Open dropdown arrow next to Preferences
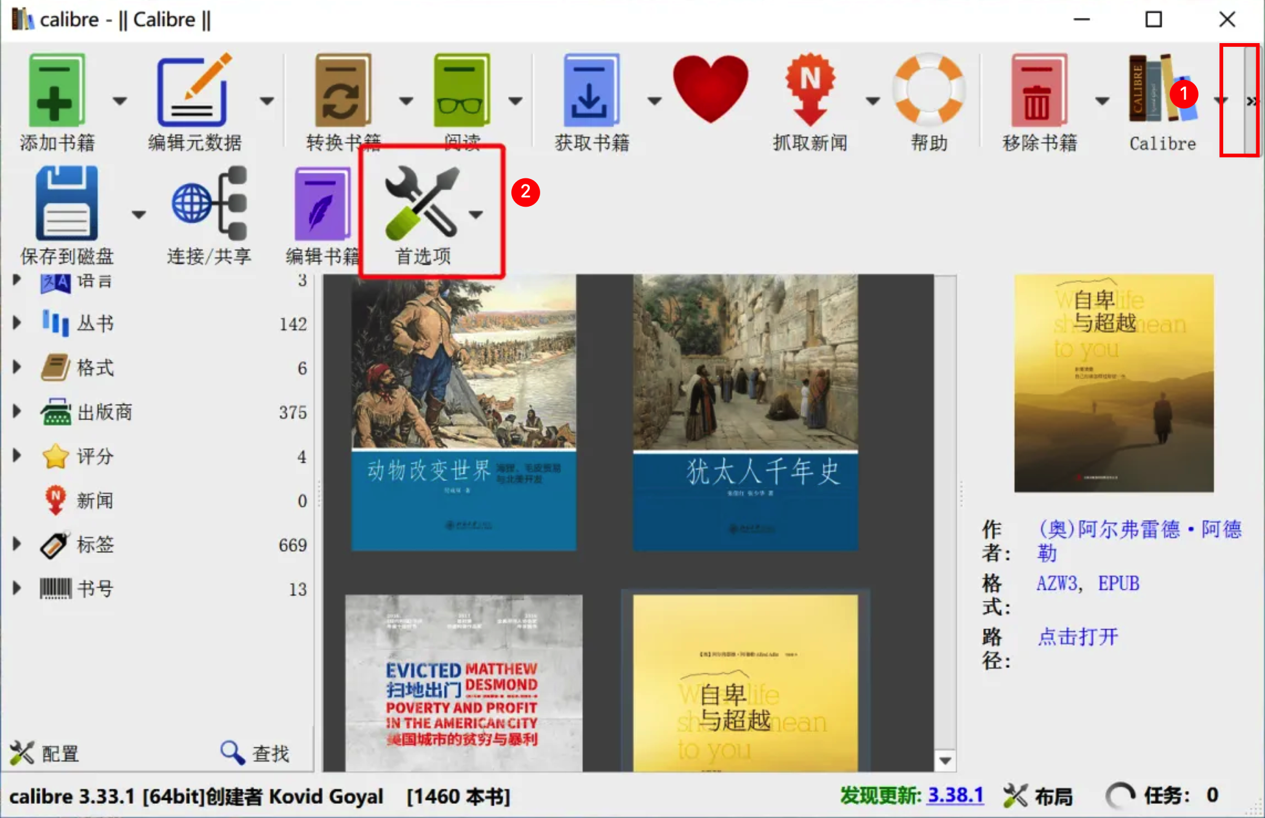Viewport: 1265px width, 818px height. click(476, 215)
